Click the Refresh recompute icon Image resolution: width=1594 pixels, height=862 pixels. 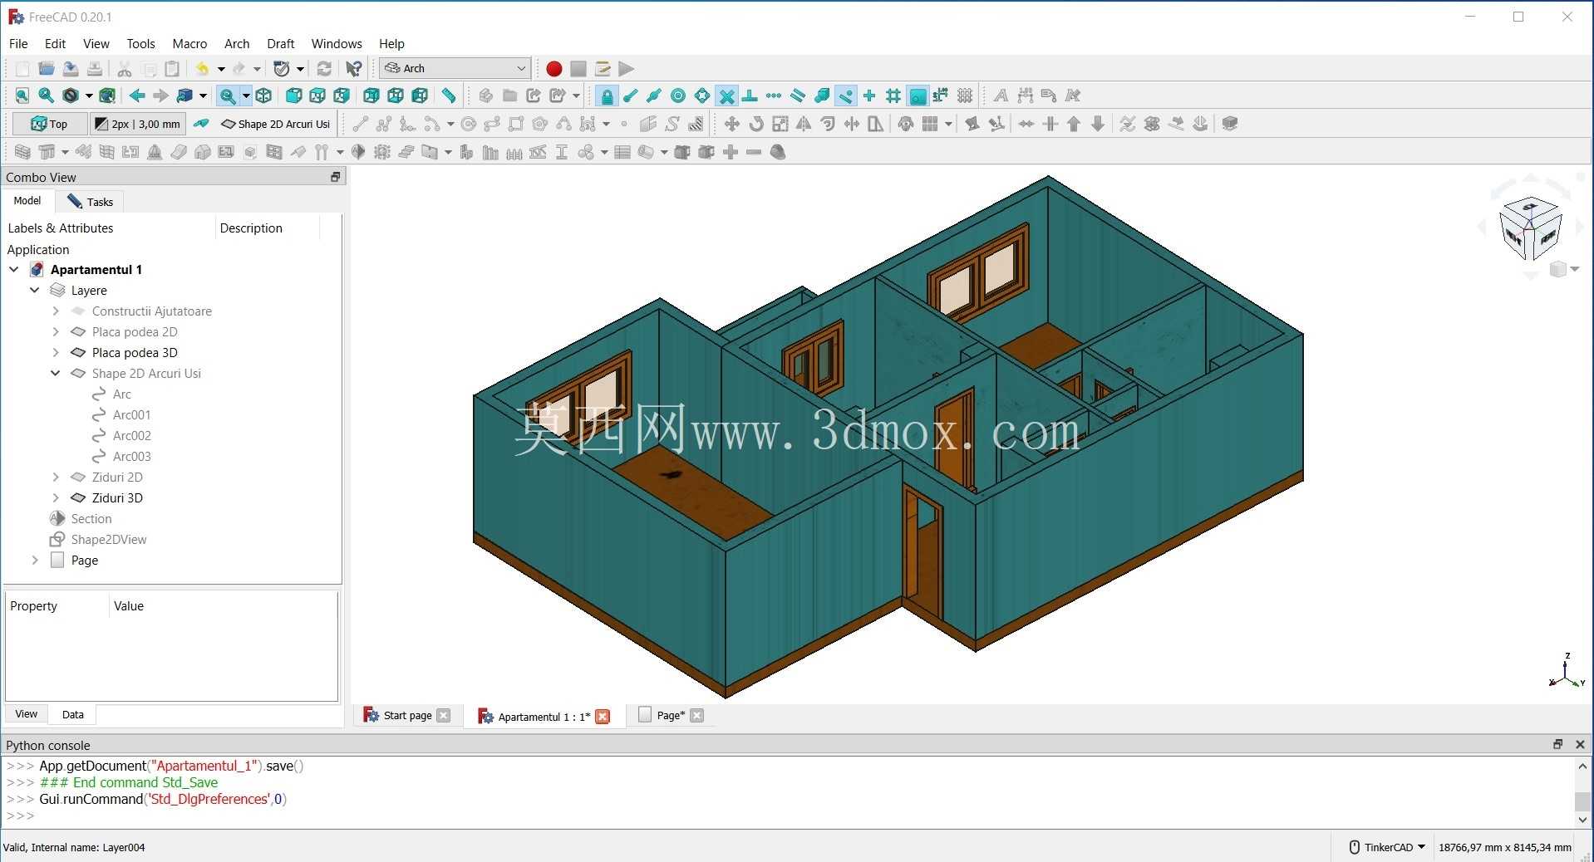(x=324, y=69)
